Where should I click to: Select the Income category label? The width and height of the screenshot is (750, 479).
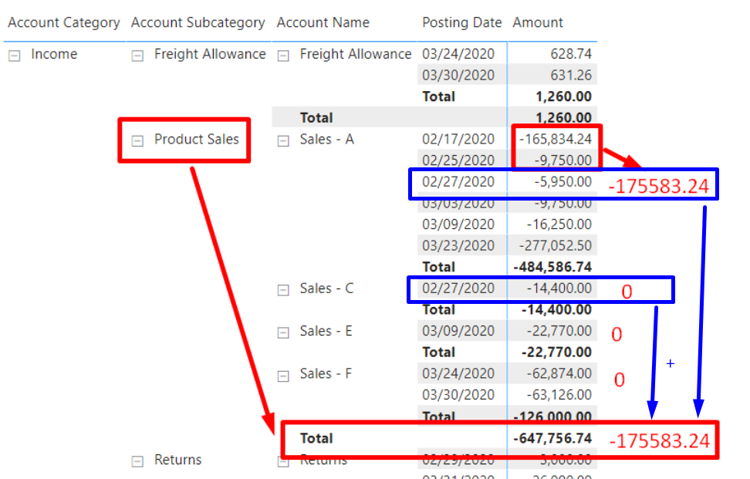click(54, 54)
